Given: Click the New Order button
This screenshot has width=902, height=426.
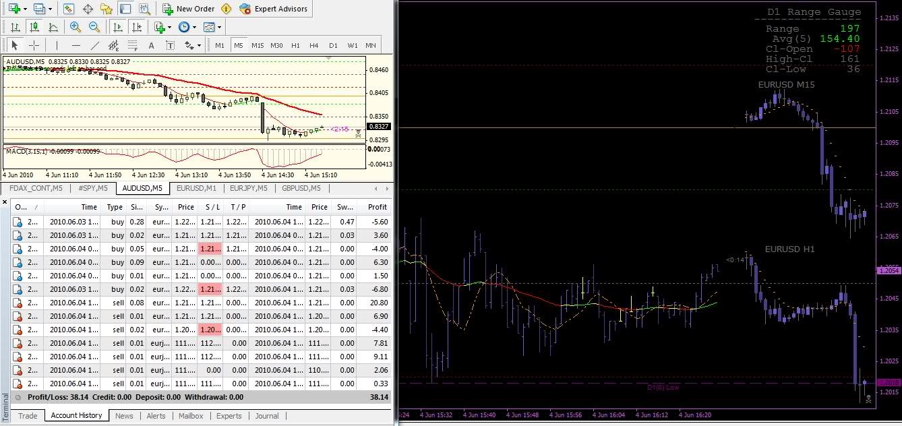Looking at the screenshot, I should 188,9.
